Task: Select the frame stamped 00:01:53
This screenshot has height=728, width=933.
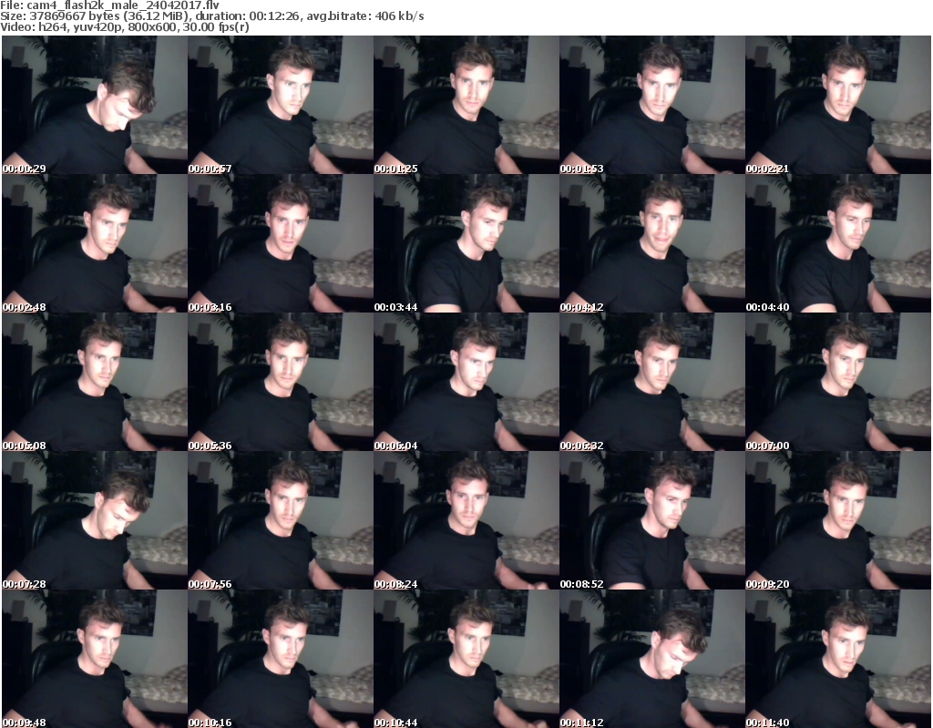Action: pos(651,105)
